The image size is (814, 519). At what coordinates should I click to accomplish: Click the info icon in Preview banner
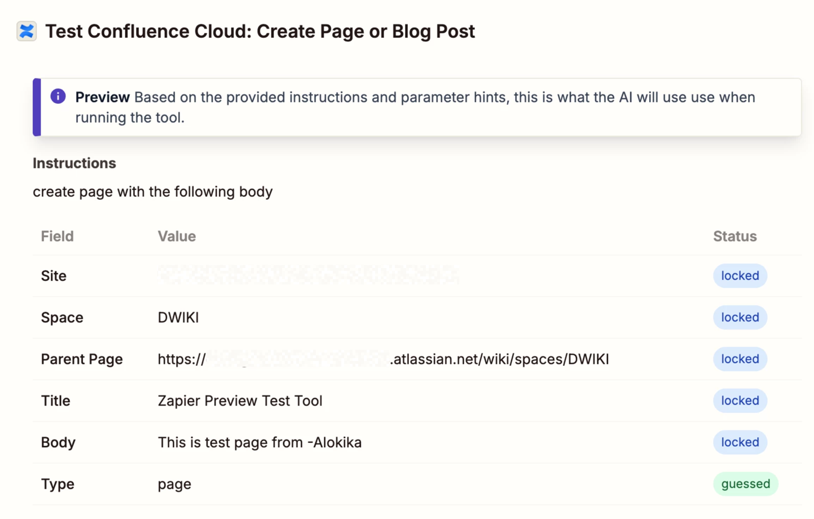click(58, 96)
